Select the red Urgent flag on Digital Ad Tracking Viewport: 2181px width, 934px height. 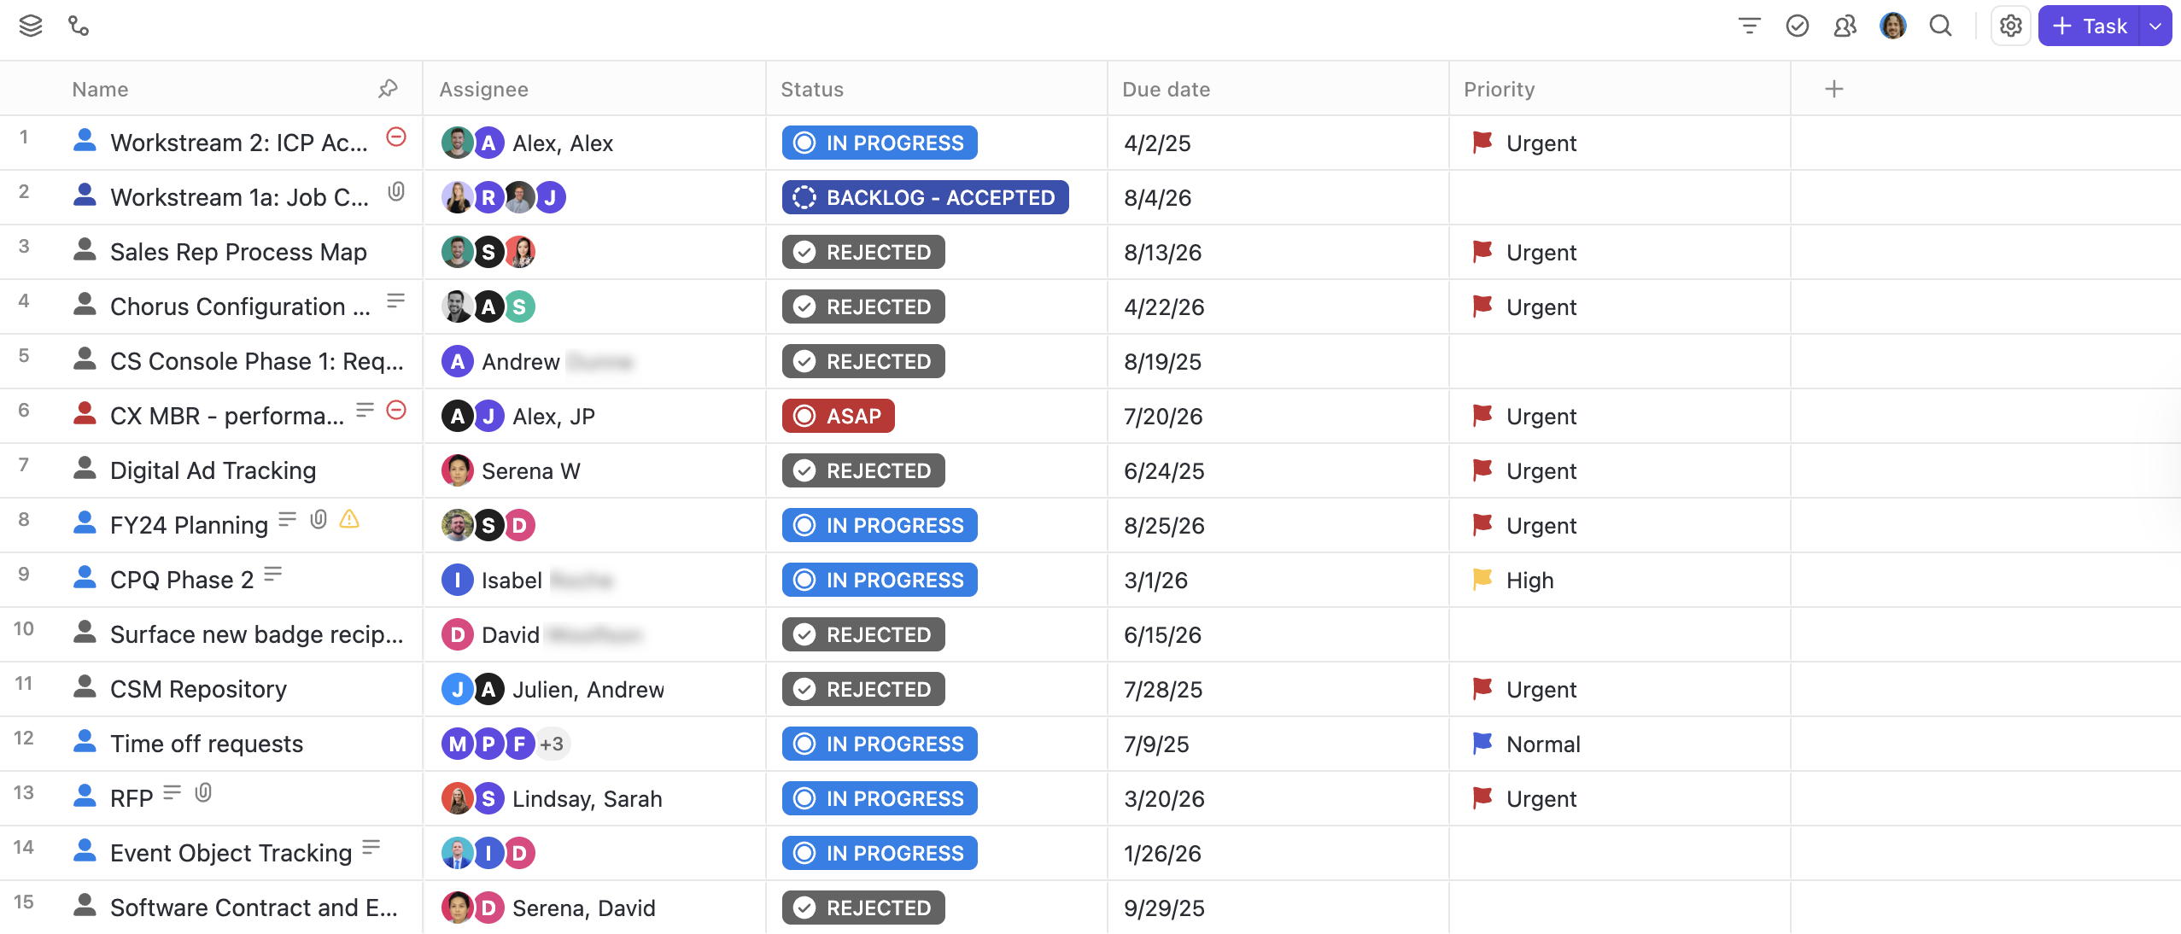point(1482,470)
